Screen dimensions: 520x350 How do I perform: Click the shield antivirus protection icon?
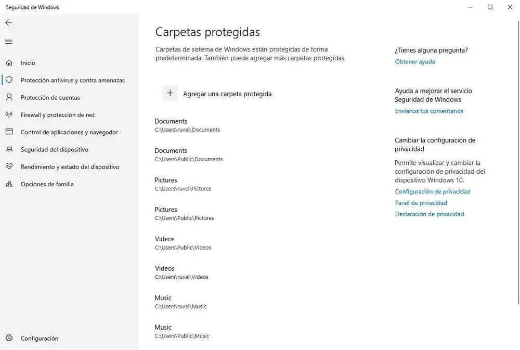click(x=9, y=80)
